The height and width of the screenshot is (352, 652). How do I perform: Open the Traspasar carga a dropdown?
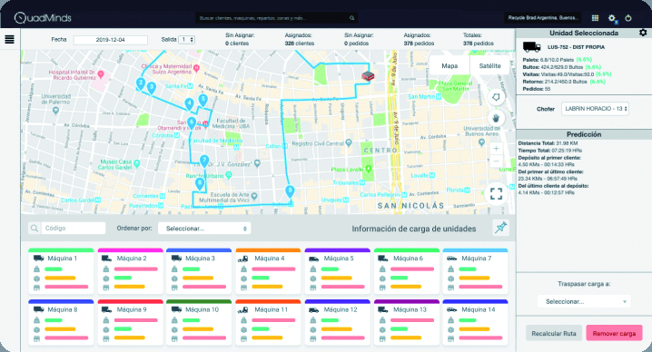pos(584,301)
